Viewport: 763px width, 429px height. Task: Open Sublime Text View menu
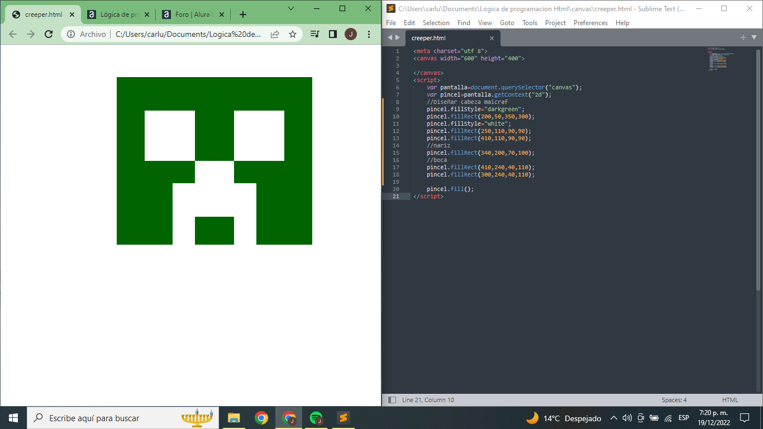click(x=485, y=23)
